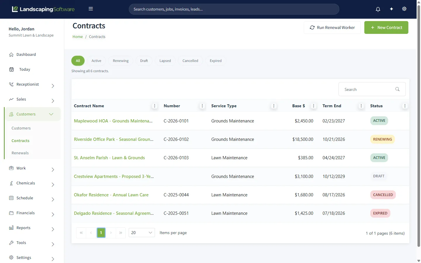Expand the Chemicals menu
The image size is (421, 263).
(x=32, y=183)
